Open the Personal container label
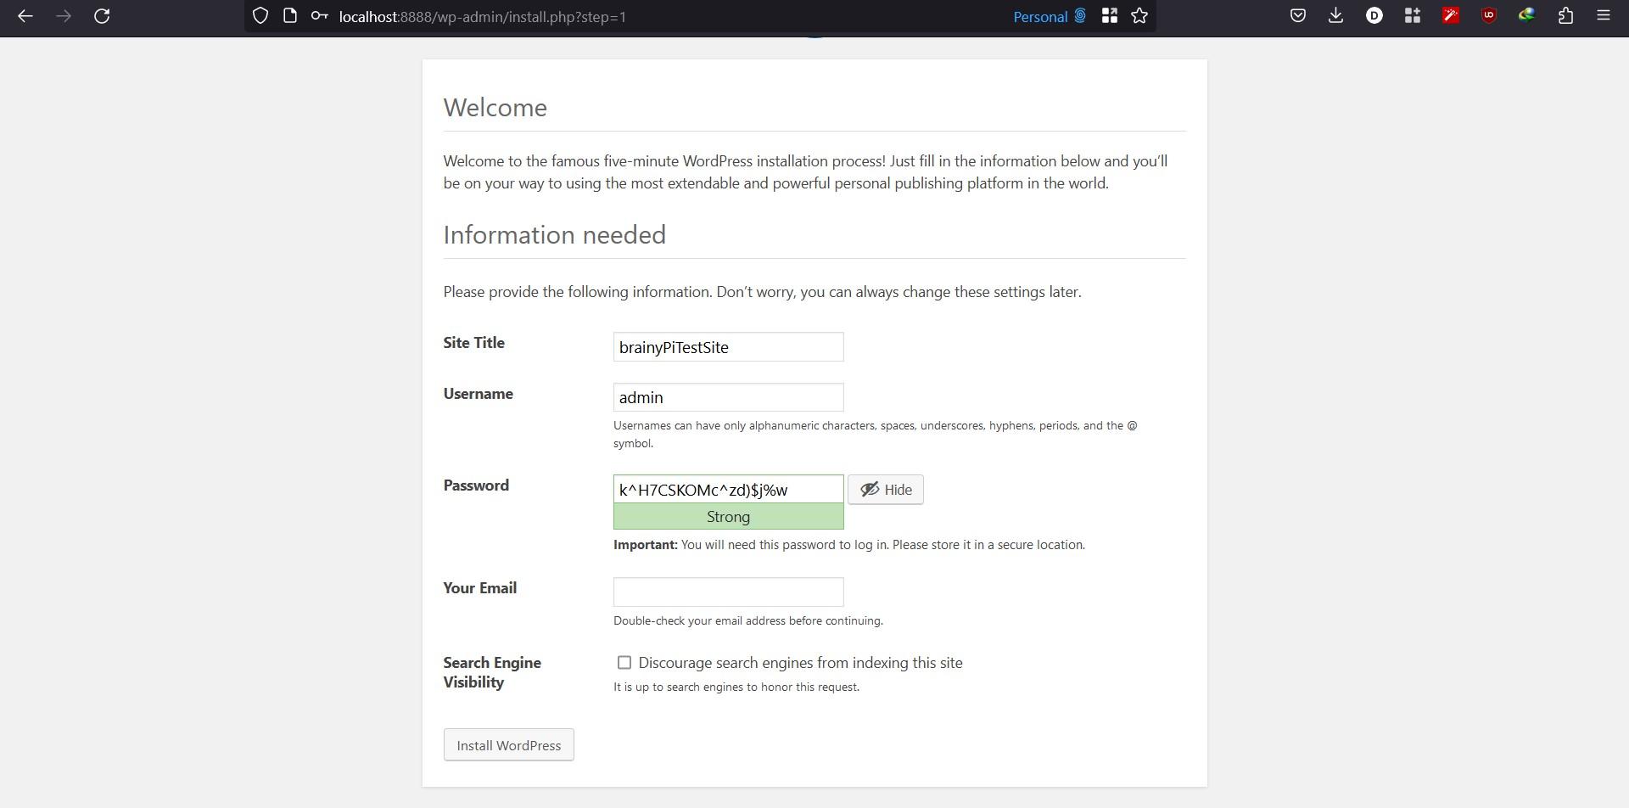1629x808 pixels. click(1050, 16)
